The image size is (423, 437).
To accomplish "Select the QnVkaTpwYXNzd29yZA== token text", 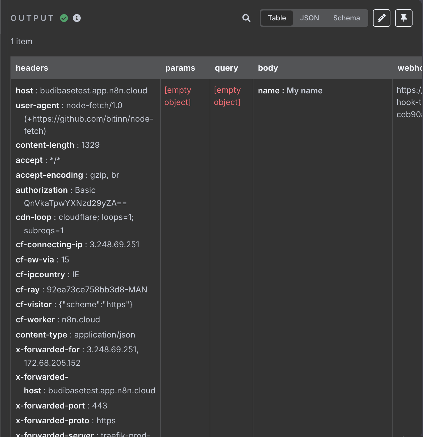I will pos(75,203).
